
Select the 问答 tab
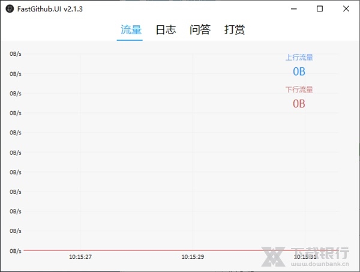(x=200, y=30)
